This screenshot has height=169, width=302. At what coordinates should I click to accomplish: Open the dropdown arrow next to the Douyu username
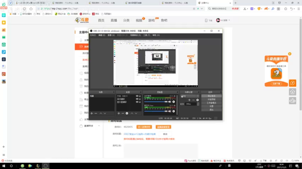pos(229,20)
